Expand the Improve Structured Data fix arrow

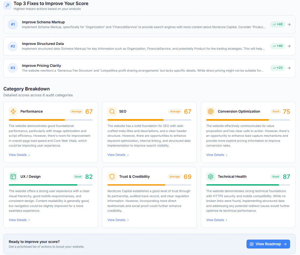click(289, 46)
